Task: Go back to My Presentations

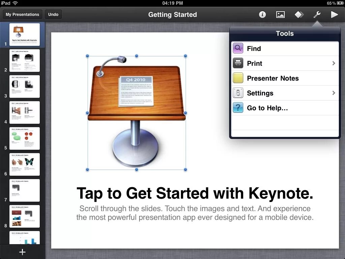Action: tap(22, 15)
